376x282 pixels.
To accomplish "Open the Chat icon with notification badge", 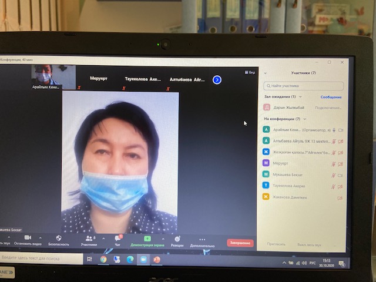I will [x=117, y=238].
